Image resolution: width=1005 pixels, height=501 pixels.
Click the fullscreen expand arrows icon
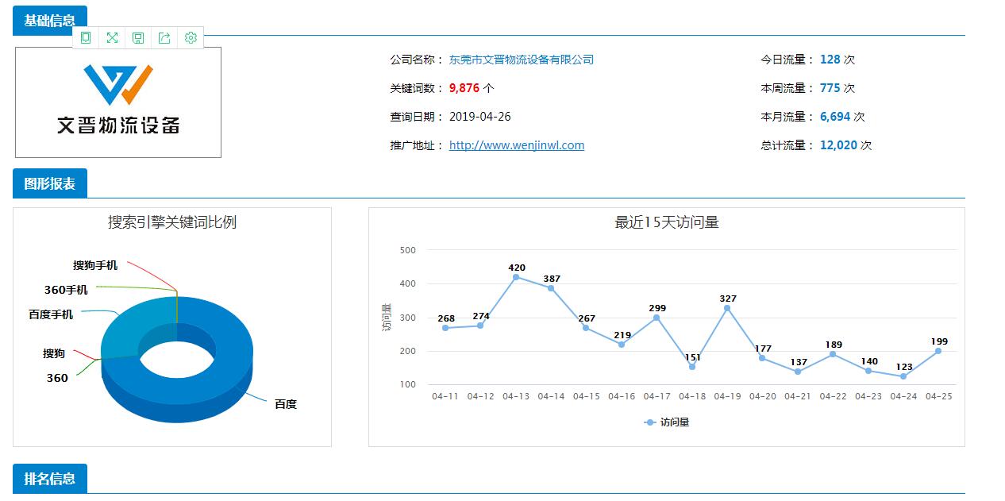112,37
